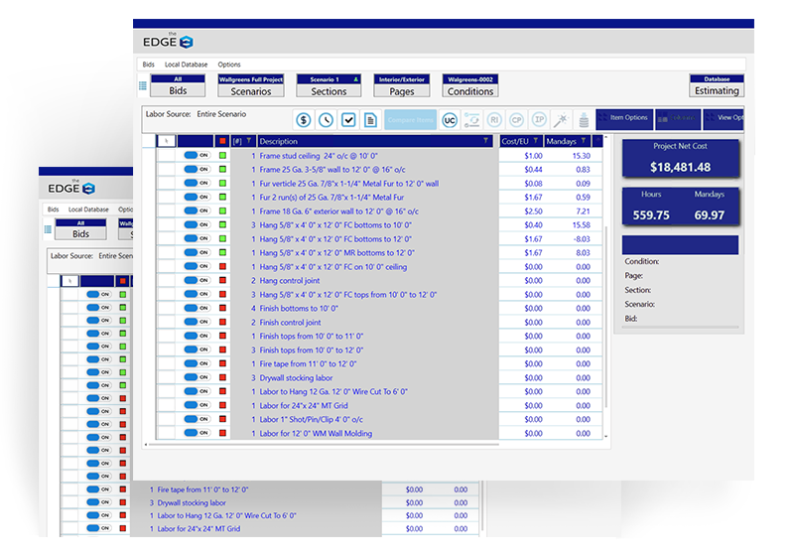Image resolution: width=794 pixels, height=558 pixels.
Task: Click the Item Options button
Action: [628, 118]
